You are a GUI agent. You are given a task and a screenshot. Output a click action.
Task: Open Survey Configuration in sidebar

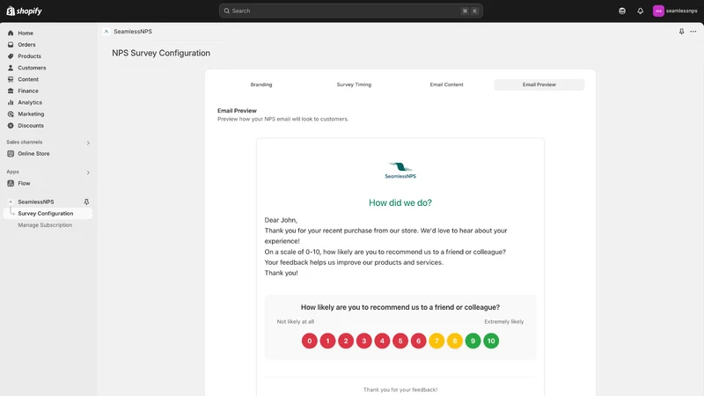48,213
